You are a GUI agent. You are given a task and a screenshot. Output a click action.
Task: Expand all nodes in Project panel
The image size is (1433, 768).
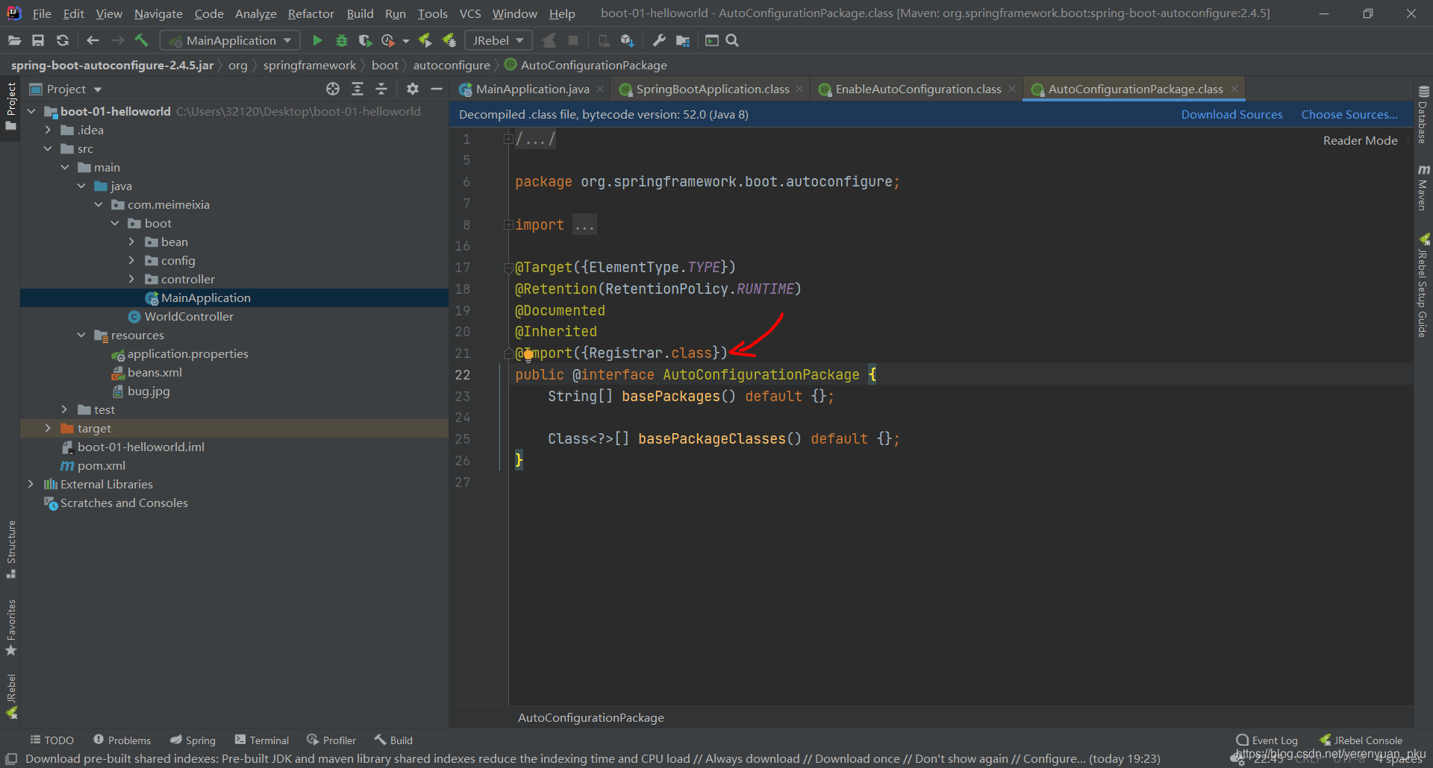(358, 89)
